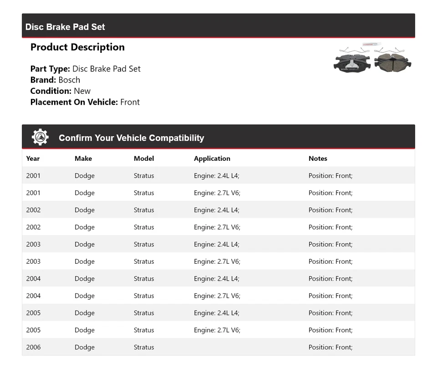Screen dimensions: 437x369
Task: Click the "Confirm Your Vehicle Compatibility" heading
Action: (131, 138)
